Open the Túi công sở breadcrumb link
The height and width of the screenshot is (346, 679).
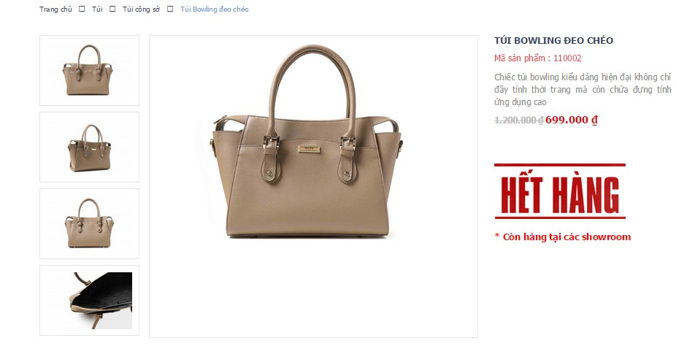[x=141, y=9]
